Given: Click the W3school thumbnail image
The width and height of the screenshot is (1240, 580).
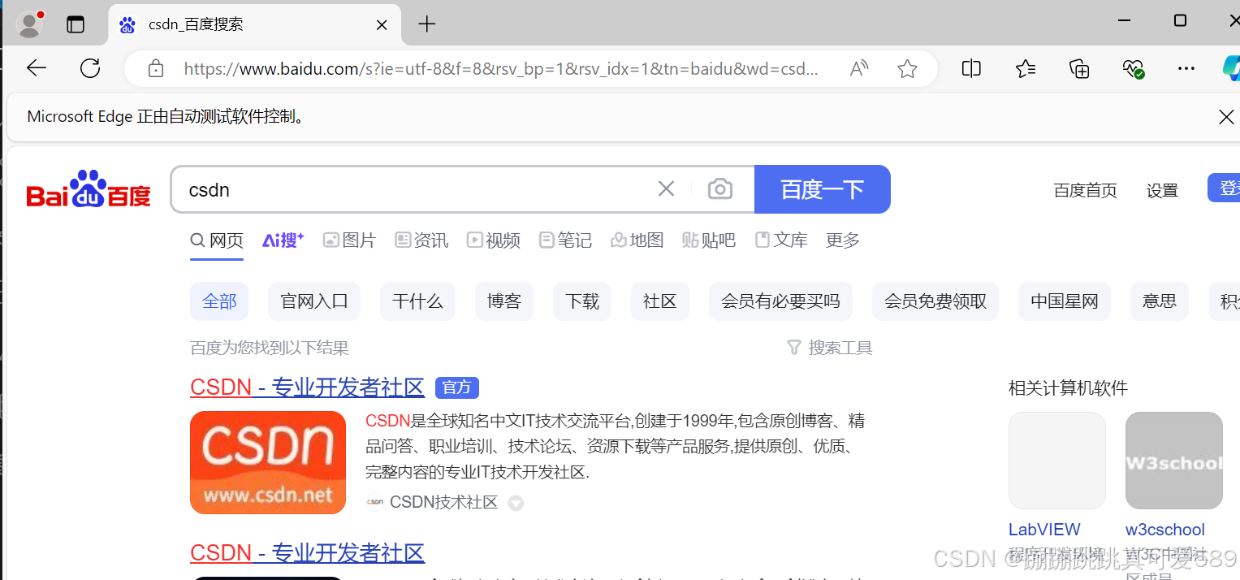Looking at the screenshot, I should (x=1174, y=461).
